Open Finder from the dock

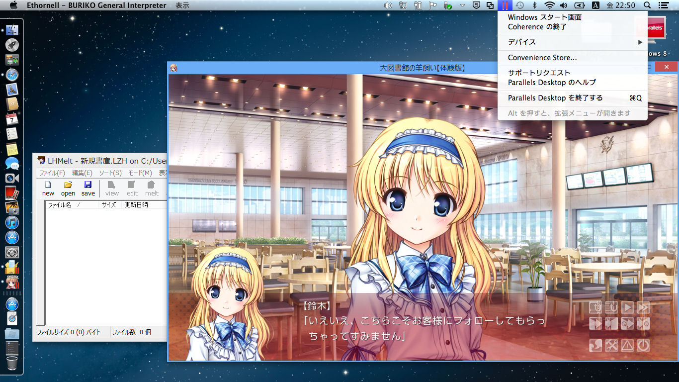12,30
